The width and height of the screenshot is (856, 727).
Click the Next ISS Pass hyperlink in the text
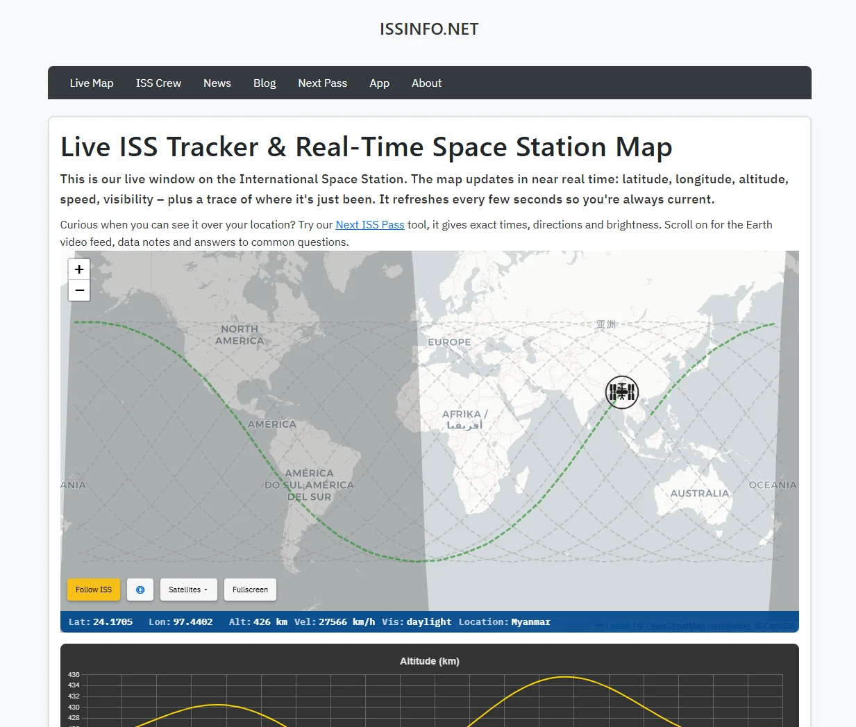pos(369,224)
